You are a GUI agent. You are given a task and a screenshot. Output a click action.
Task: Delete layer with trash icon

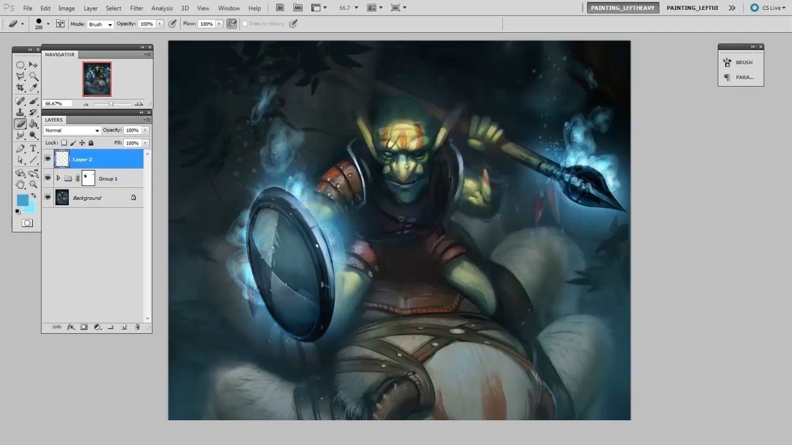pos(137,327)
